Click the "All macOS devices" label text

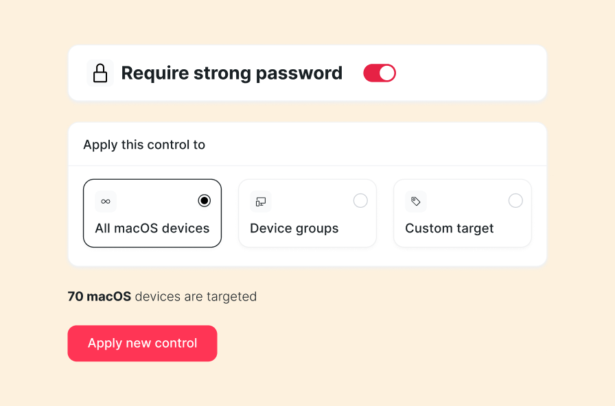coord(152,228)
